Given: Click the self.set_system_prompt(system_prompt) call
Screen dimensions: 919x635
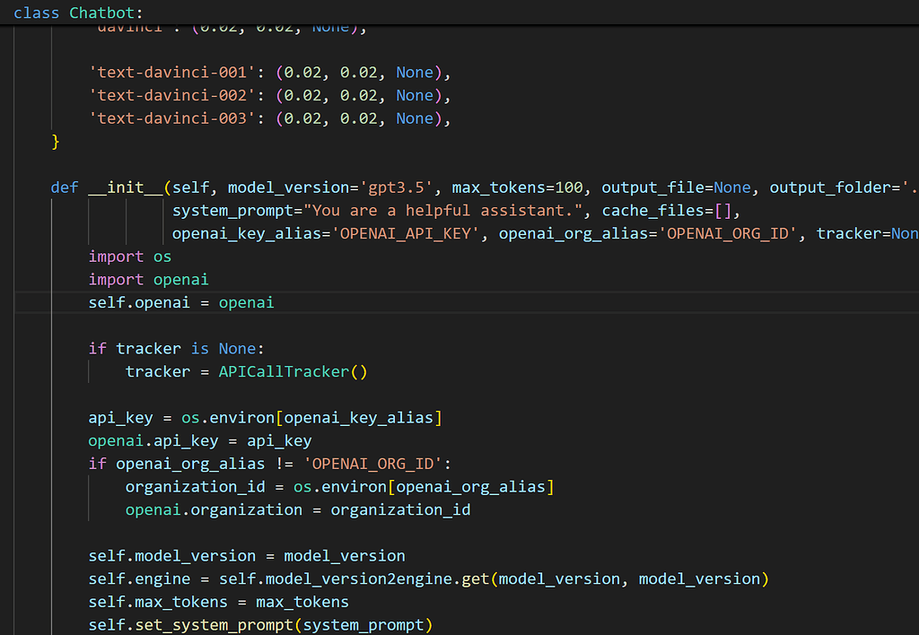Looking at the screenshot, I should click(260, 625).
